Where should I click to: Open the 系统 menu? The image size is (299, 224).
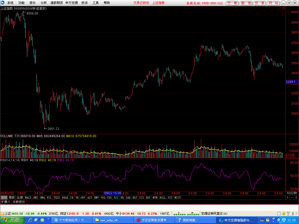point(10,3)
